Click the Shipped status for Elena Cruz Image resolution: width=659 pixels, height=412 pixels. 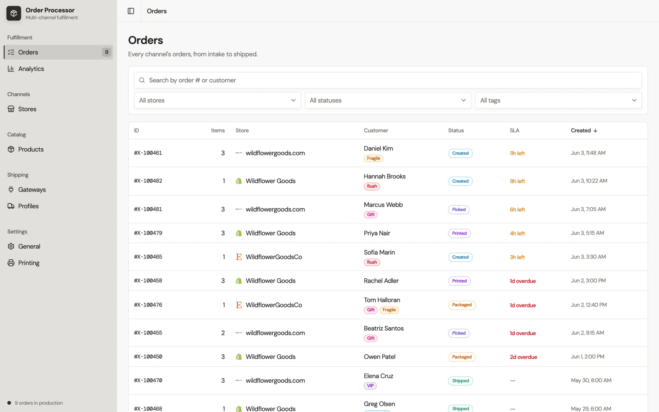[461, 381]
